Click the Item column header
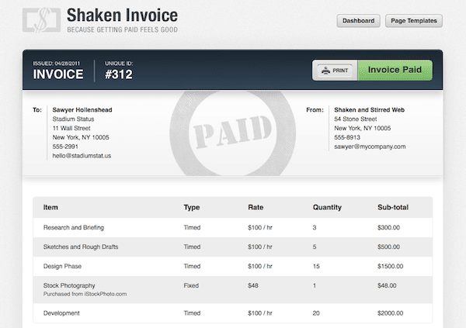Screen dimensions: 466x328 tap(50, 208)
